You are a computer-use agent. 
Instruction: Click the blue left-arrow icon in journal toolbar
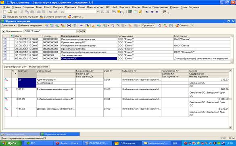(x=81, y=25)
